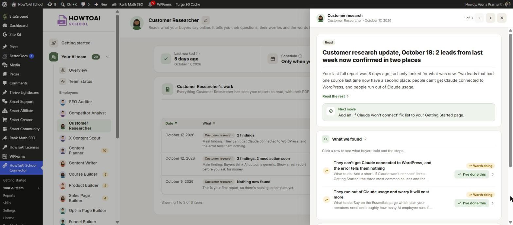Click the Competitor Analyst avatar
This screenshot has height=225, width=513.
point(63,113)
